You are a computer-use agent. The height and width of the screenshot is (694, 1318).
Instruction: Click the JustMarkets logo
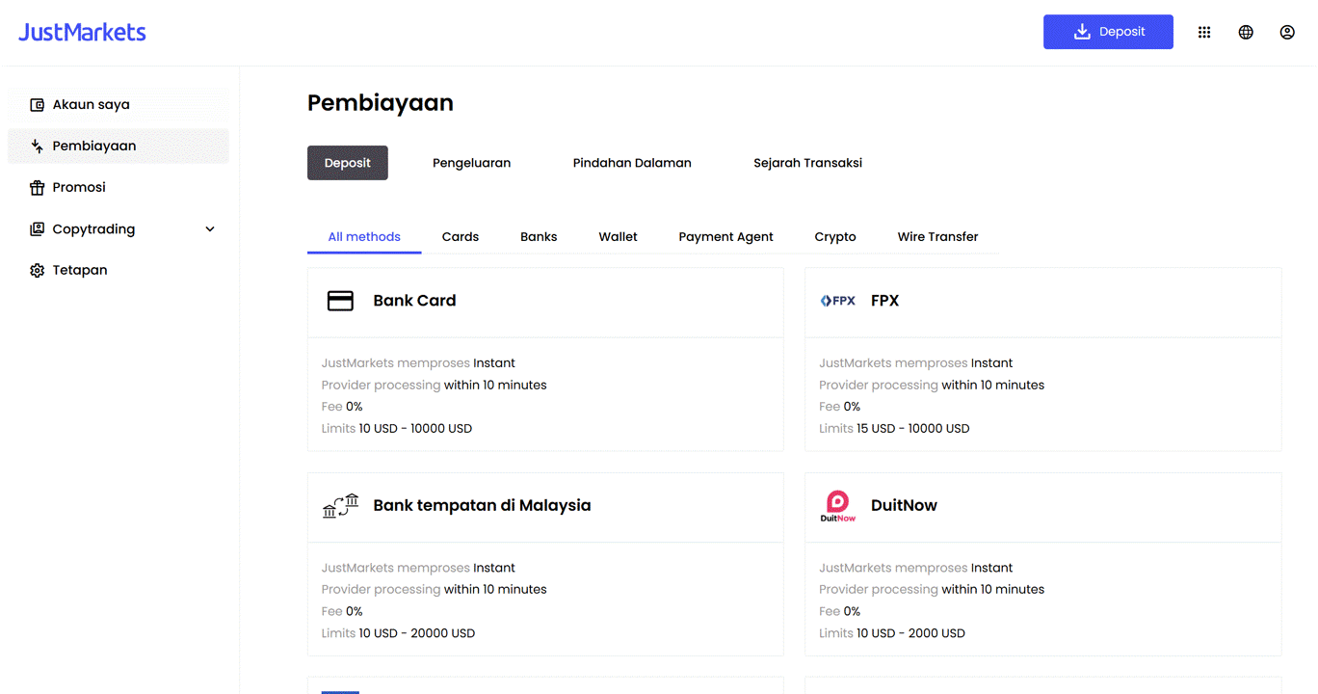pyautogui.click(x=82, y=32)
